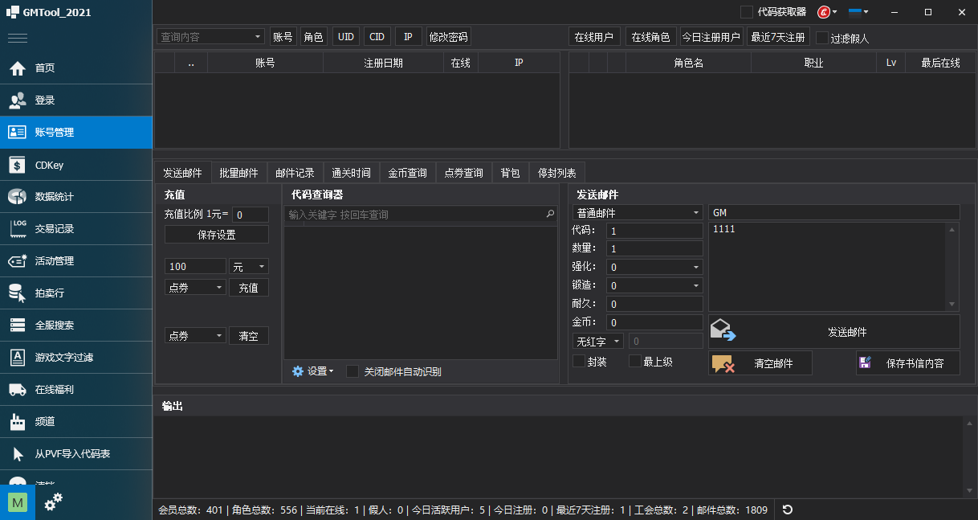
Task: 打开拍卖行管理图标
Action: [x=18, y=293]
